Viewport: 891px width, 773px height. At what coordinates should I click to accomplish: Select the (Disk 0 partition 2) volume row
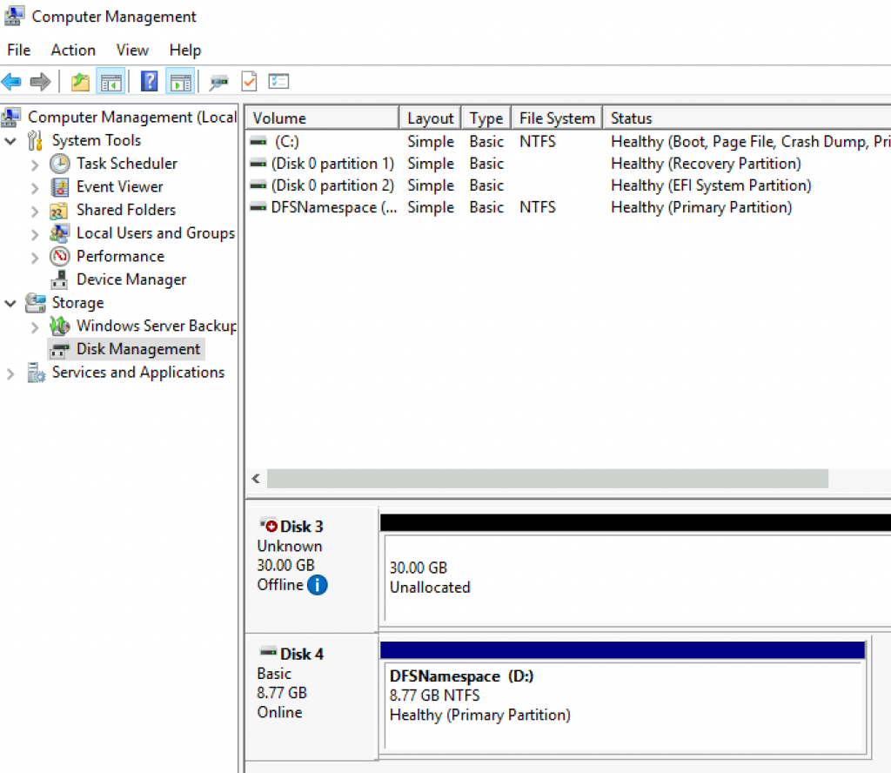click(x=568, y=186)
